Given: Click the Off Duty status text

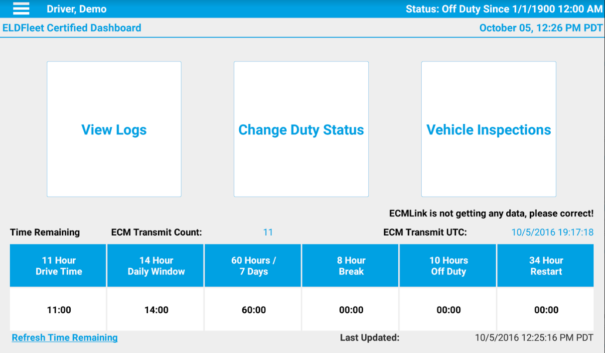Looking at the screenshot, I should 504,9.
